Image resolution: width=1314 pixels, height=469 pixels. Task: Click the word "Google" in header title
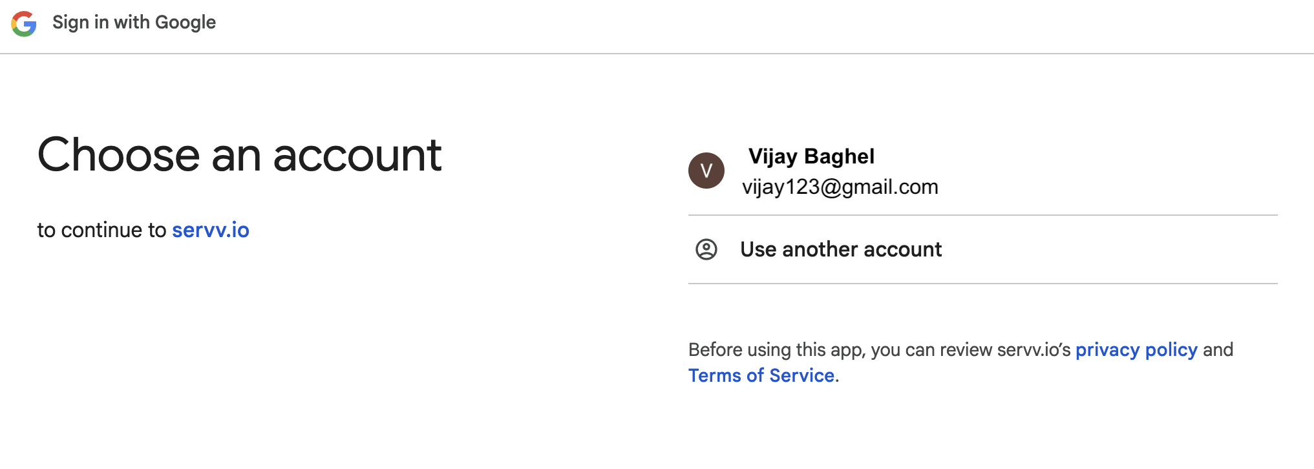[185, 23]
